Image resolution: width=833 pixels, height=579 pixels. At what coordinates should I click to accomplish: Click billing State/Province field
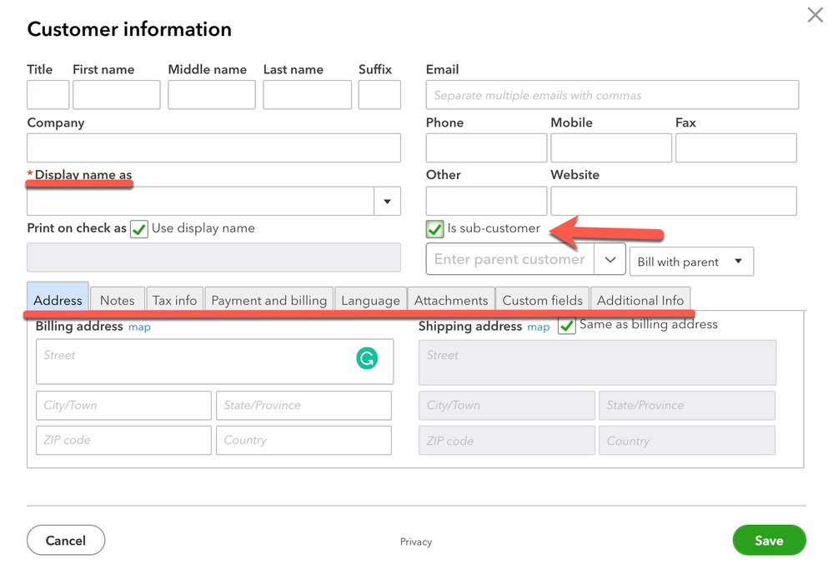pyautogui.click(x=304, y=406)
